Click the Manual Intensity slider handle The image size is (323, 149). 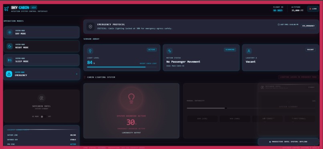coord(226,108)
